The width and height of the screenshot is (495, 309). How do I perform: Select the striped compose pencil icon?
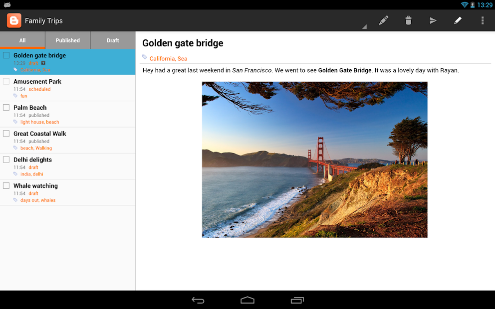(383, 20)
